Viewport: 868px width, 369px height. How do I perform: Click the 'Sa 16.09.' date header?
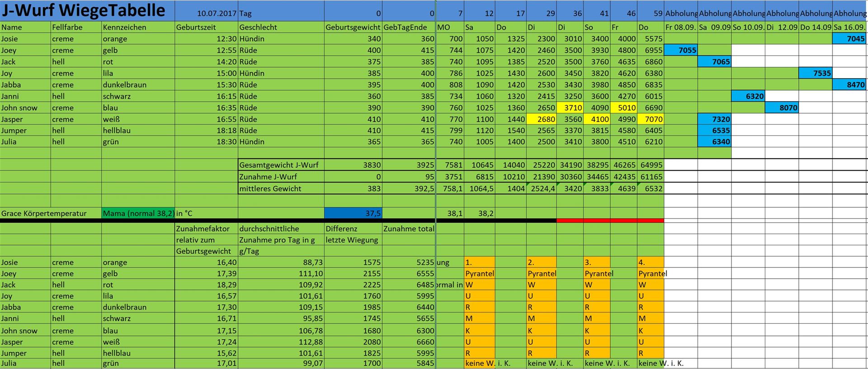(850, 27)
